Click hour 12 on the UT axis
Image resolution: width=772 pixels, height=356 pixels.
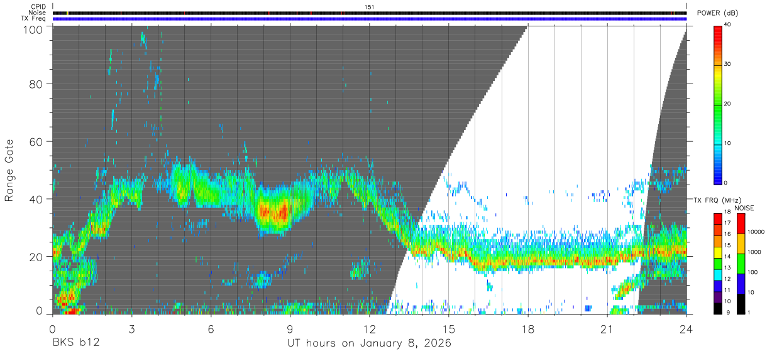(x=370, y=328)
